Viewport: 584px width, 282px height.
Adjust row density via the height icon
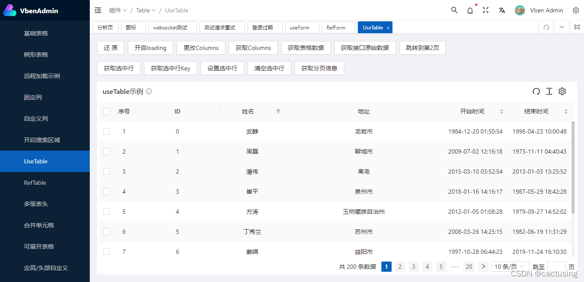click(x=549, y=91)
